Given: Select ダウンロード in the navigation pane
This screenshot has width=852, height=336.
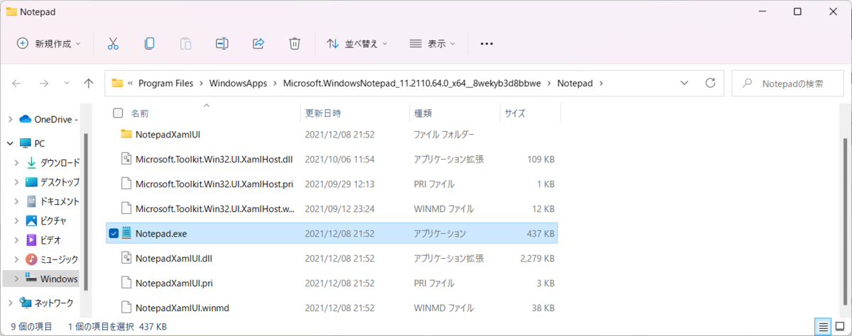Looking at the screenshot, I should [x=53, y=162].
